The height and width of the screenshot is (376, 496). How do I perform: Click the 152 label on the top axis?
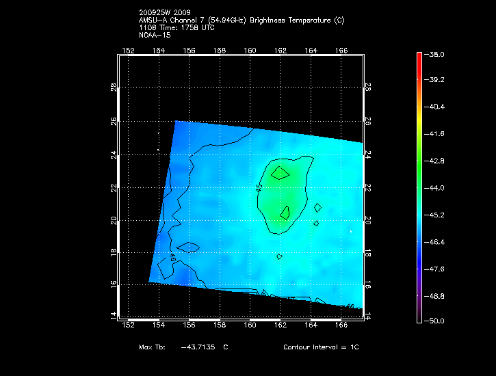tap(128, 50)
